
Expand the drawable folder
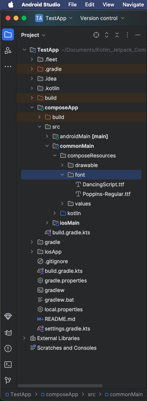pyautogui.click(x=62, y=165)
